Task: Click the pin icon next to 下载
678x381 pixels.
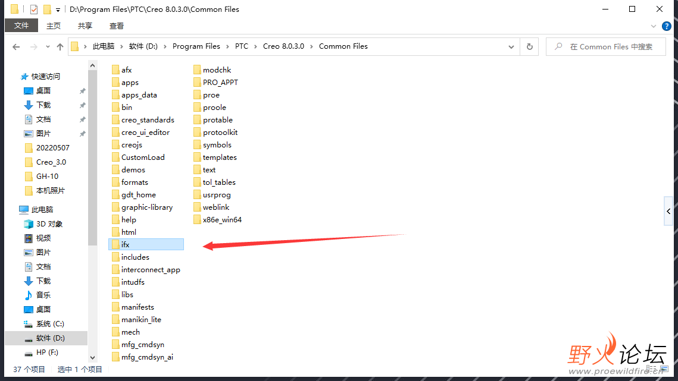Action: tap(82, 105)
